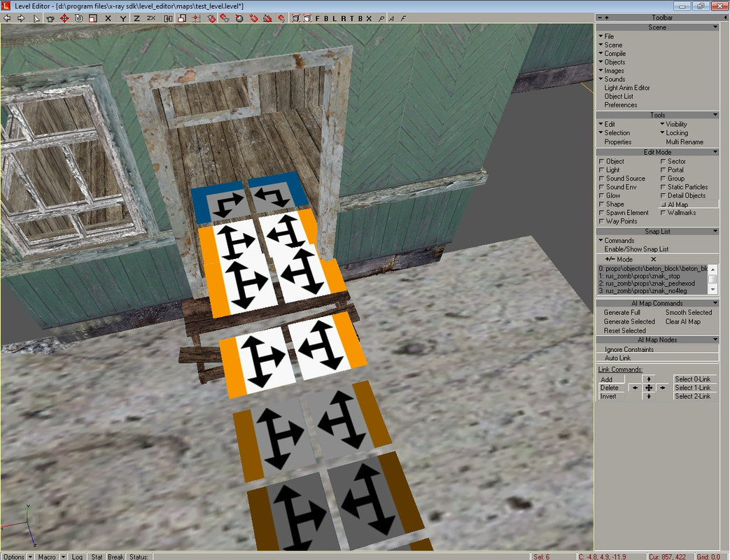Enable Object edit mode checkbox
Screen dimensions: 730x560
pyautogui.click(x=601, y=161)
